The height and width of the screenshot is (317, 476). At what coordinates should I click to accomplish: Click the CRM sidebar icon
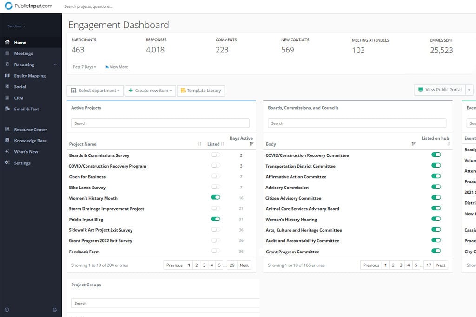coord(7,98)
